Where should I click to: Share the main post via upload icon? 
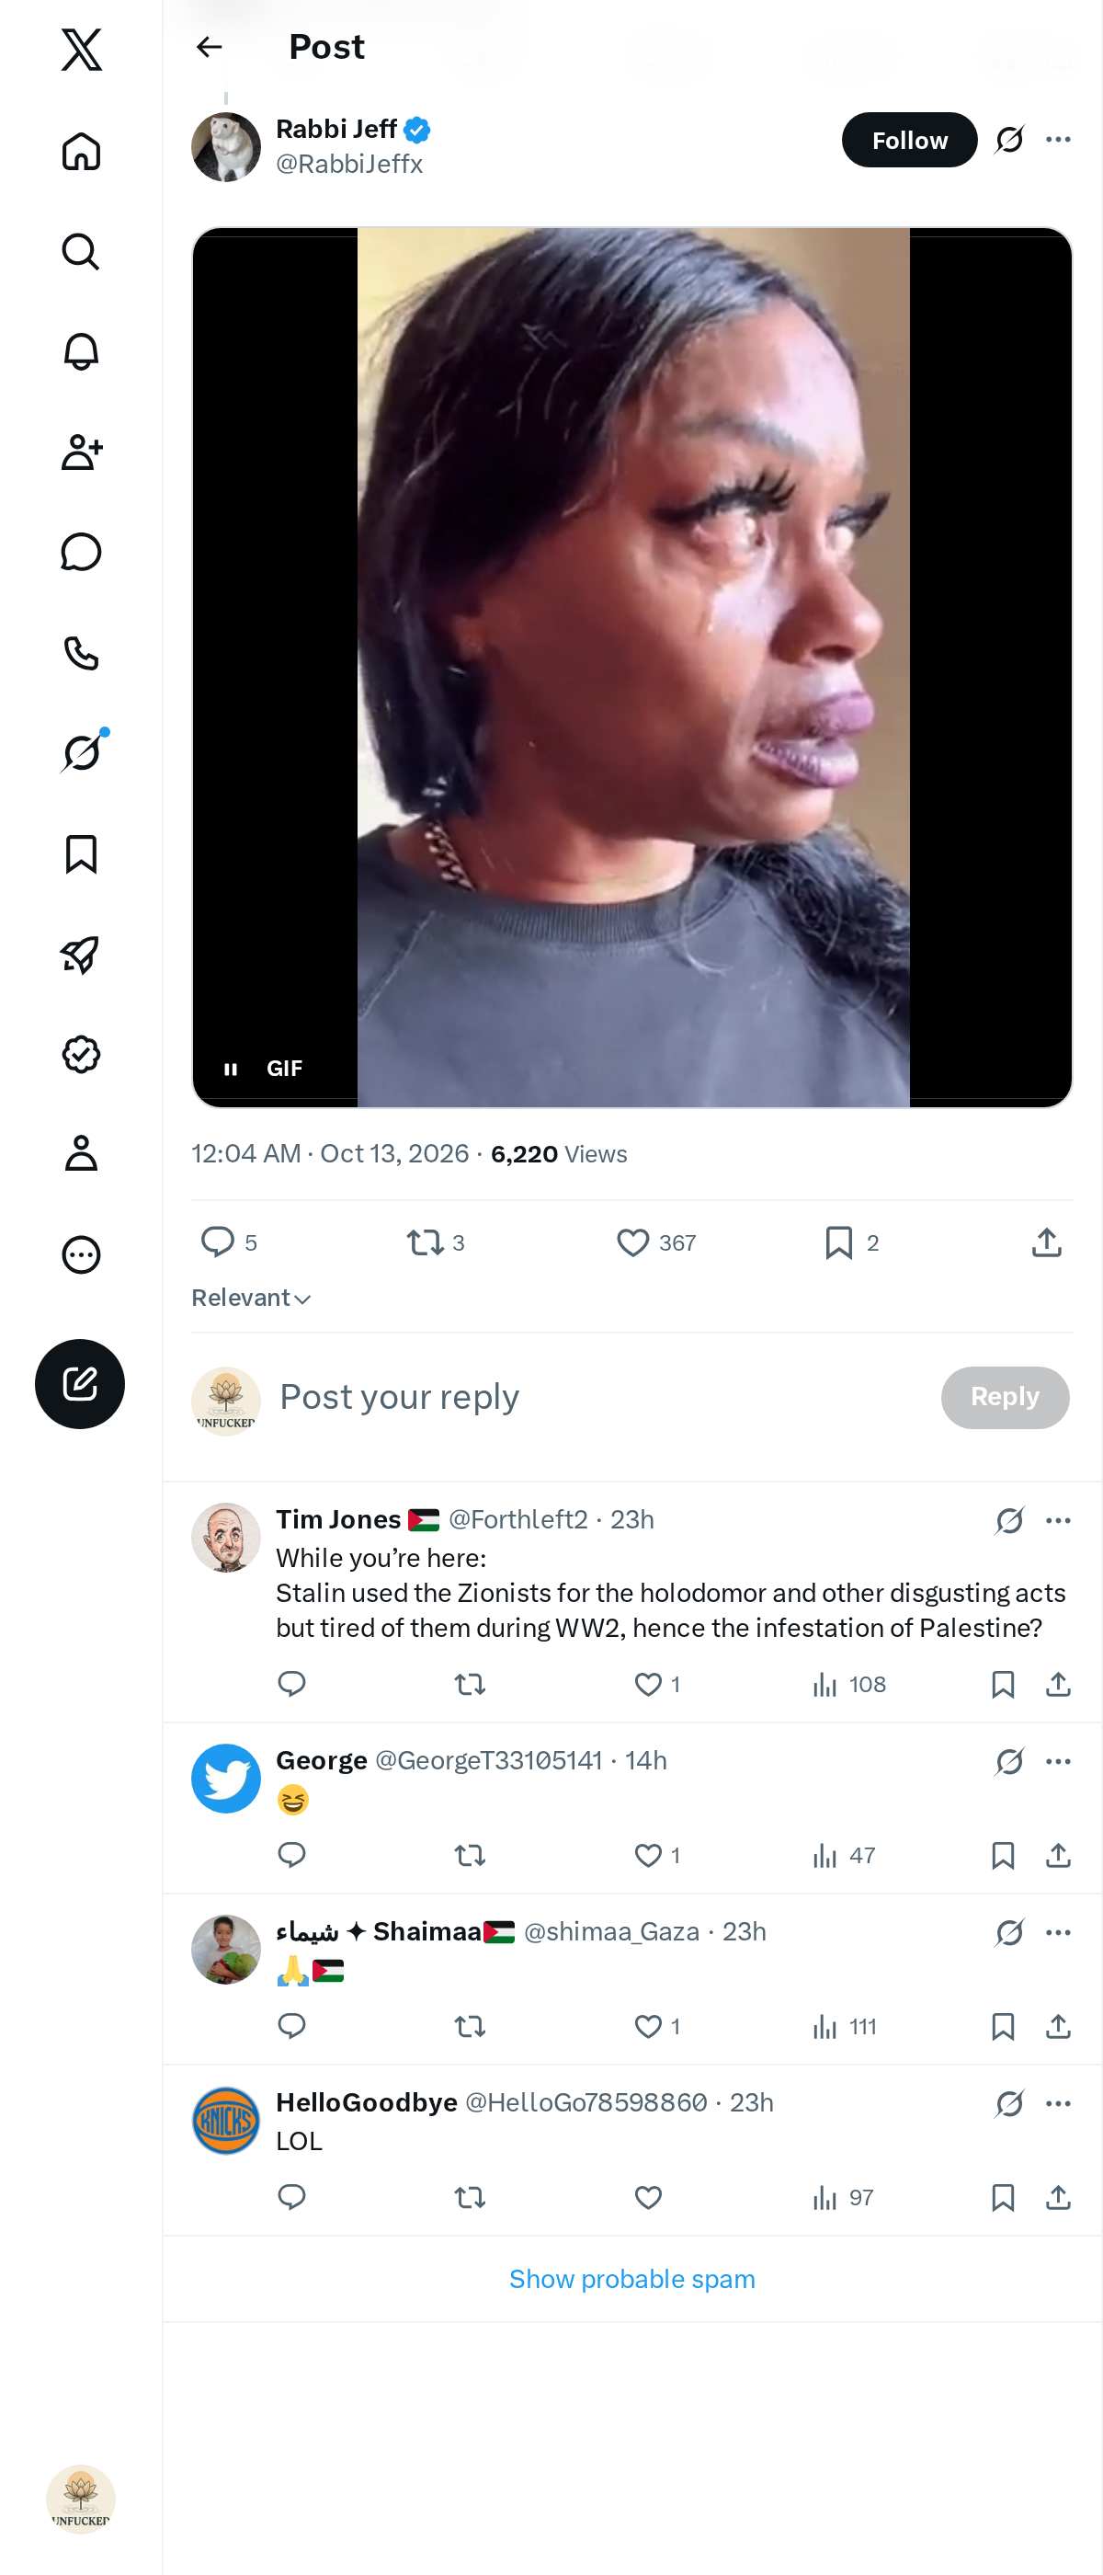1046,1242
